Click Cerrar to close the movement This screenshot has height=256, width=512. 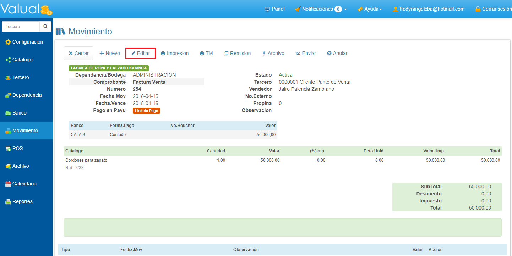coord(78,53)
